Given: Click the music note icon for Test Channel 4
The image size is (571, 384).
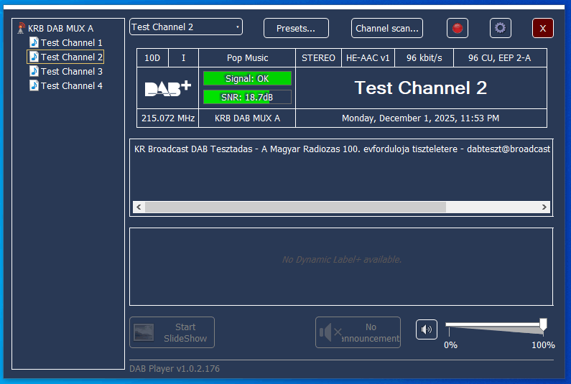Looking at the screenshot, I should click(34, 85).
